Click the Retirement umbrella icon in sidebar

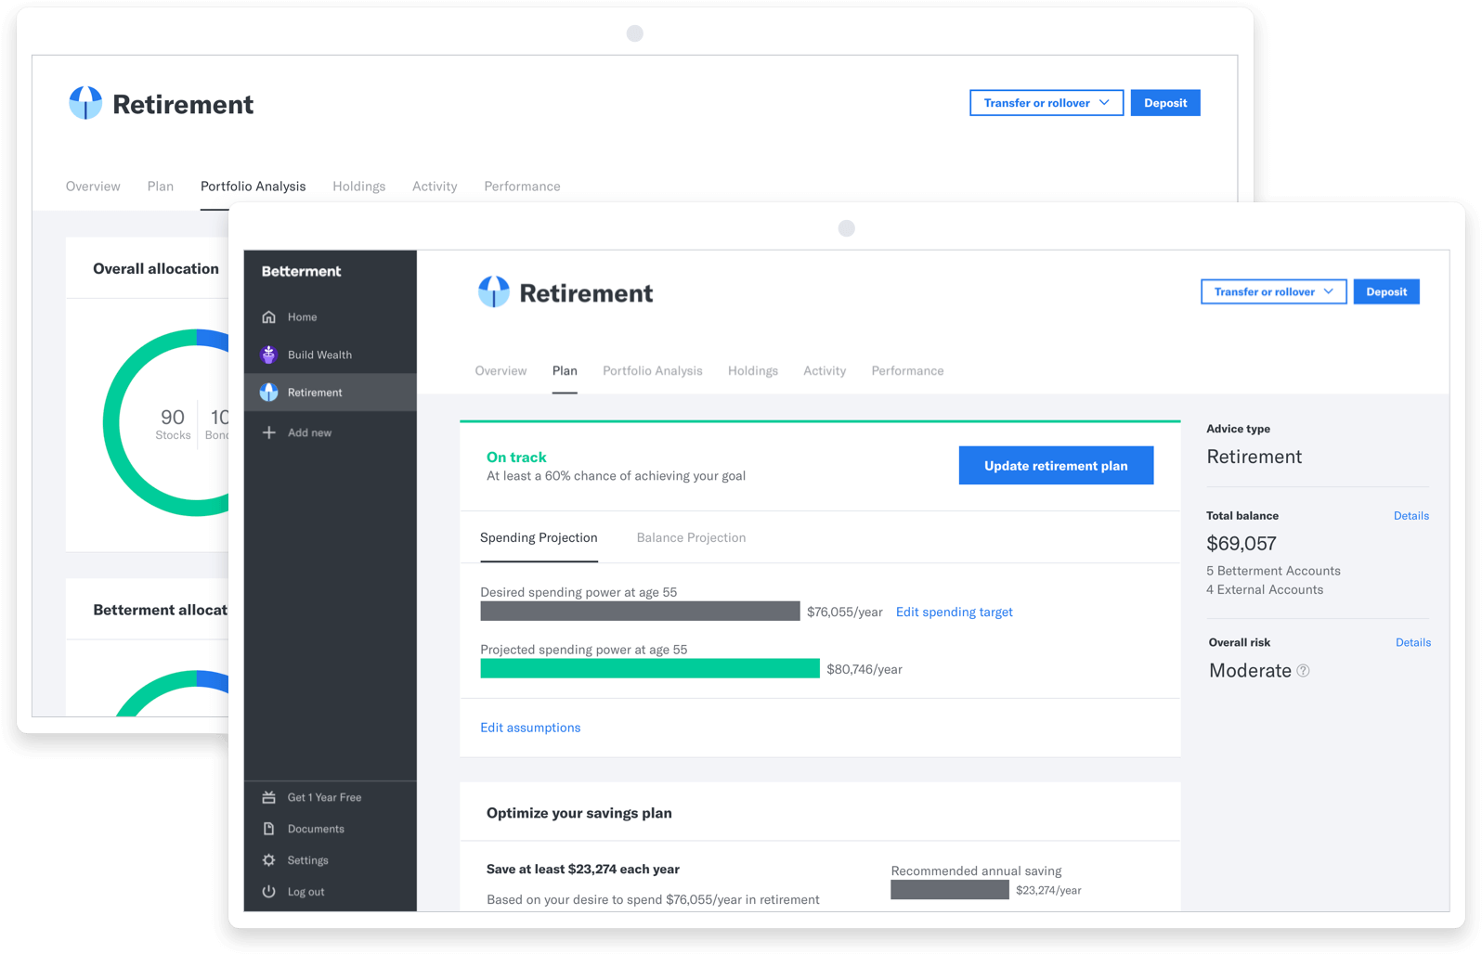click(x=269, y=393)
